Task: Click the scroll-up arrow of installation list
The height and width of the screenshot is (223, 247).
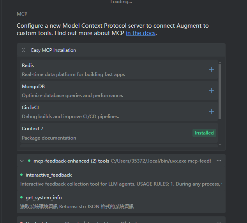Action: pyautogui.click(x=220, y=62)
